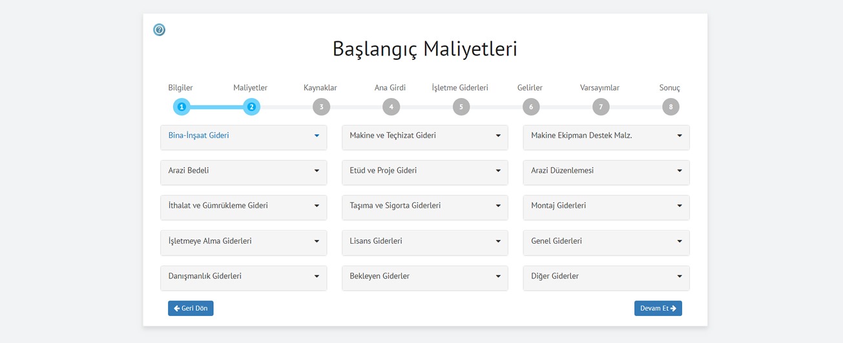Image resolution: width=843 pixels, height=343 pixels.
Task: Select step 5 İşletme Giderleri circle
Action: (x=461, y=107)
